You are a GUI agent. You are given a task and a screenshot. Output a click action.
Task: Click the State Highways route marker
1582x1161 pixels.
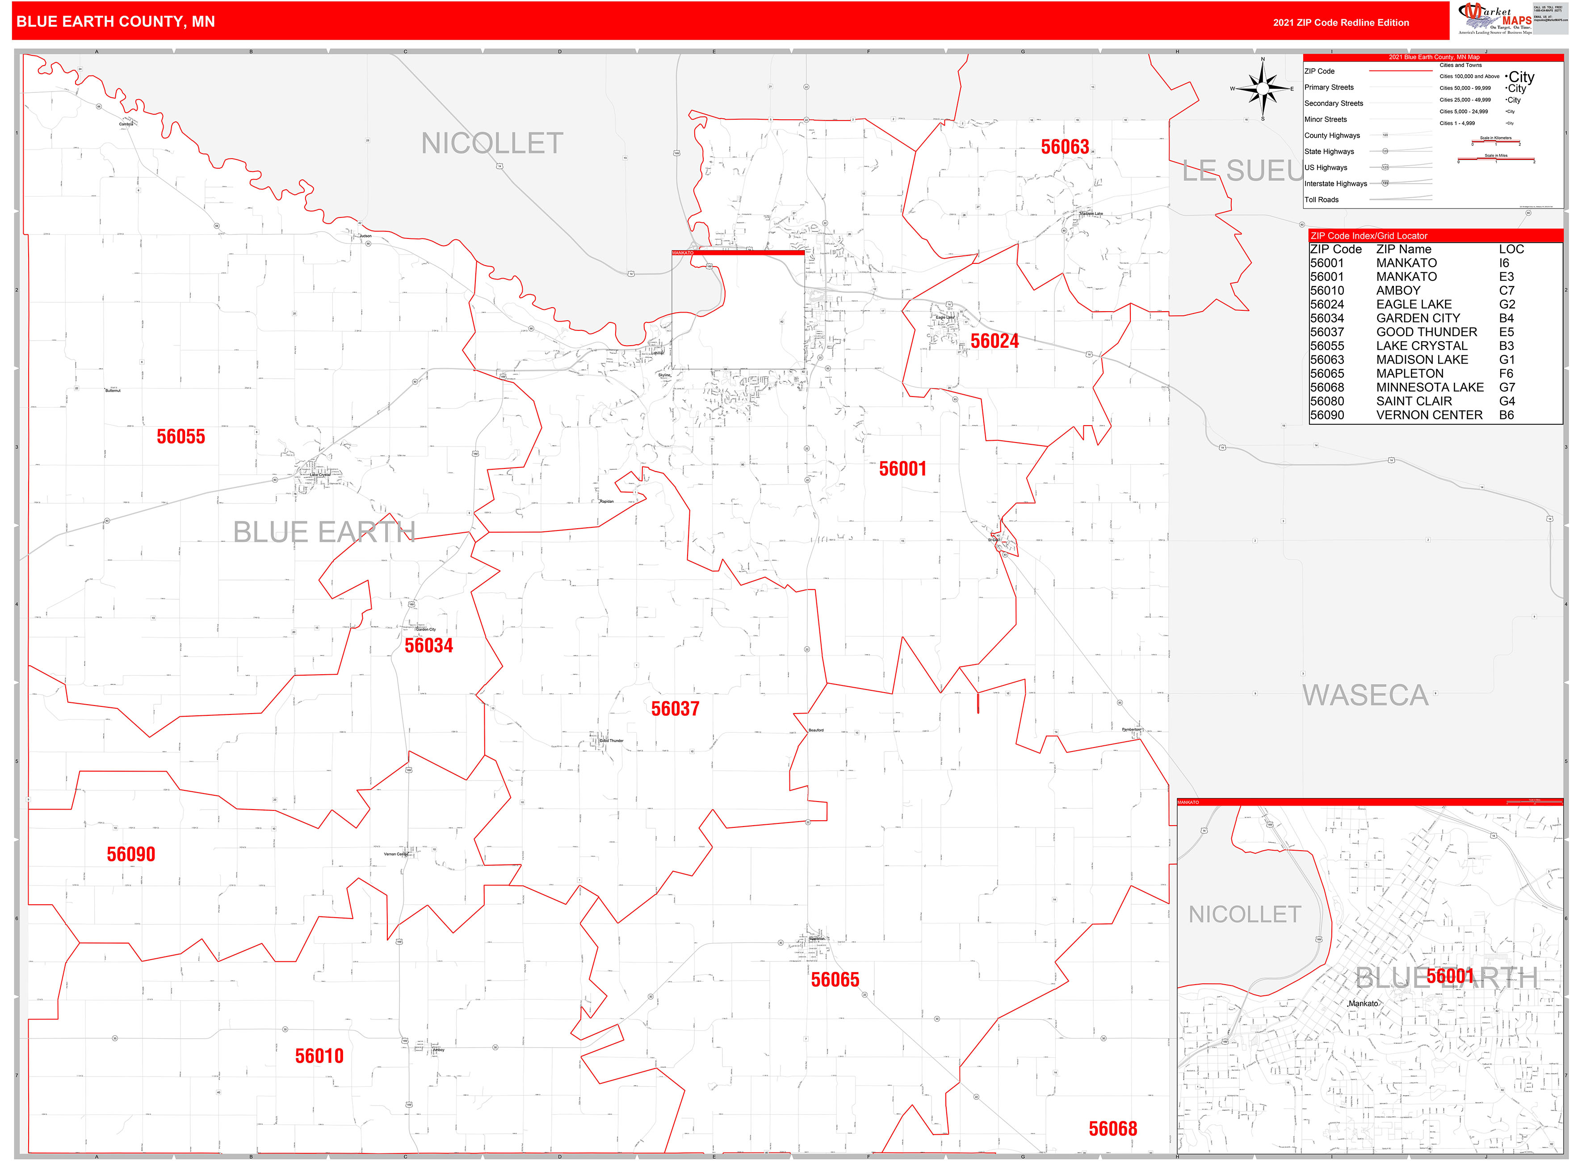pyautogui.click(x=1385, y=151)
